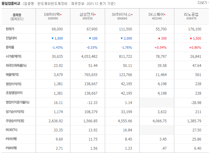The width and height of the screenshot is (209, 153).
Task: Open the 더보기 link
Action: (203, 3)
